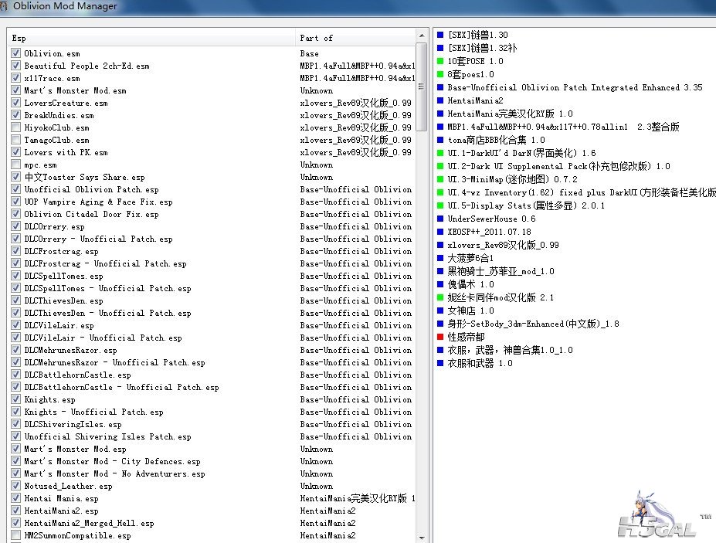Click green icon beside UI.1-DarkUI'd DarN entry
716x543 pixels.
tap(440, 153)
